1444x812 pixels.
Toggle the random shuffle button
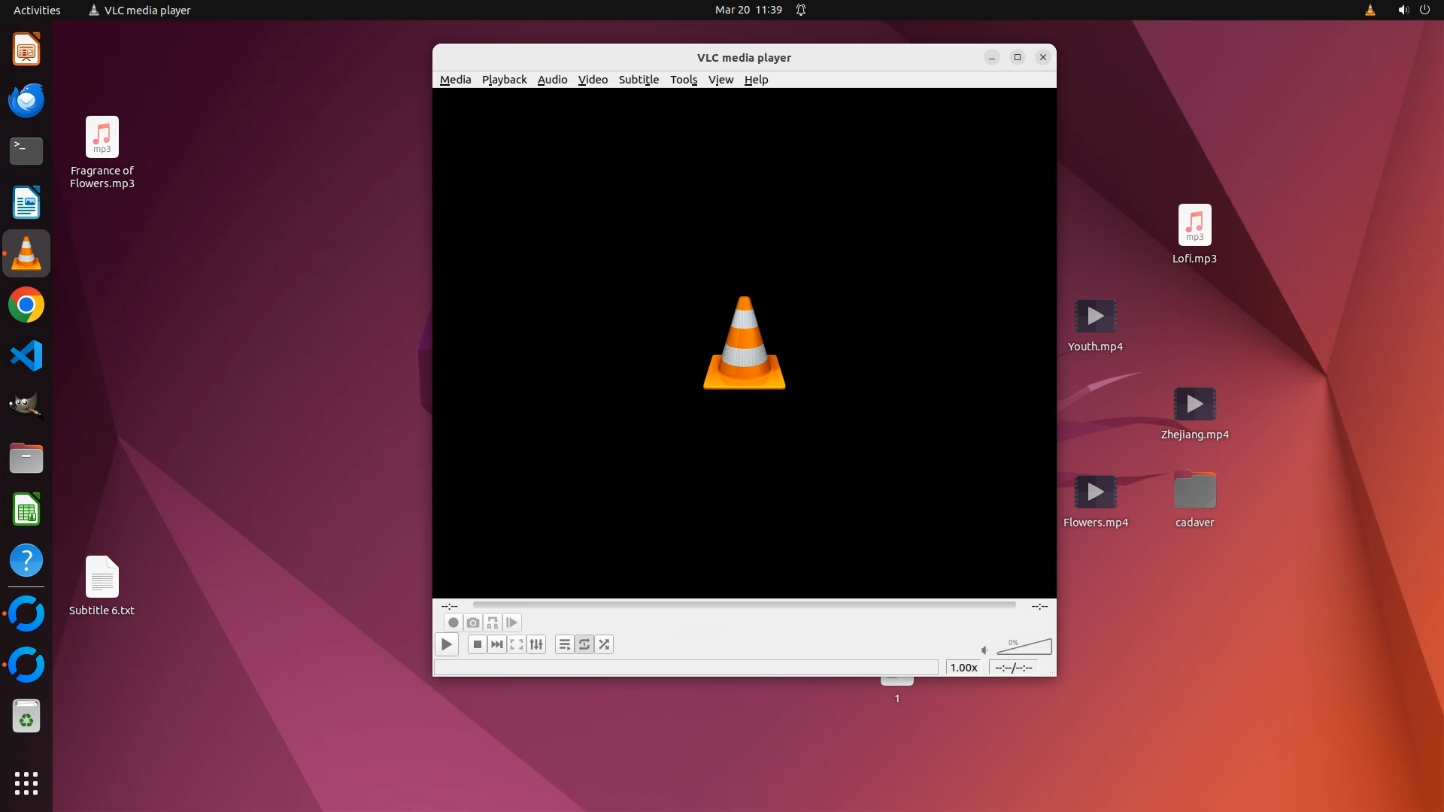(604, 644)
